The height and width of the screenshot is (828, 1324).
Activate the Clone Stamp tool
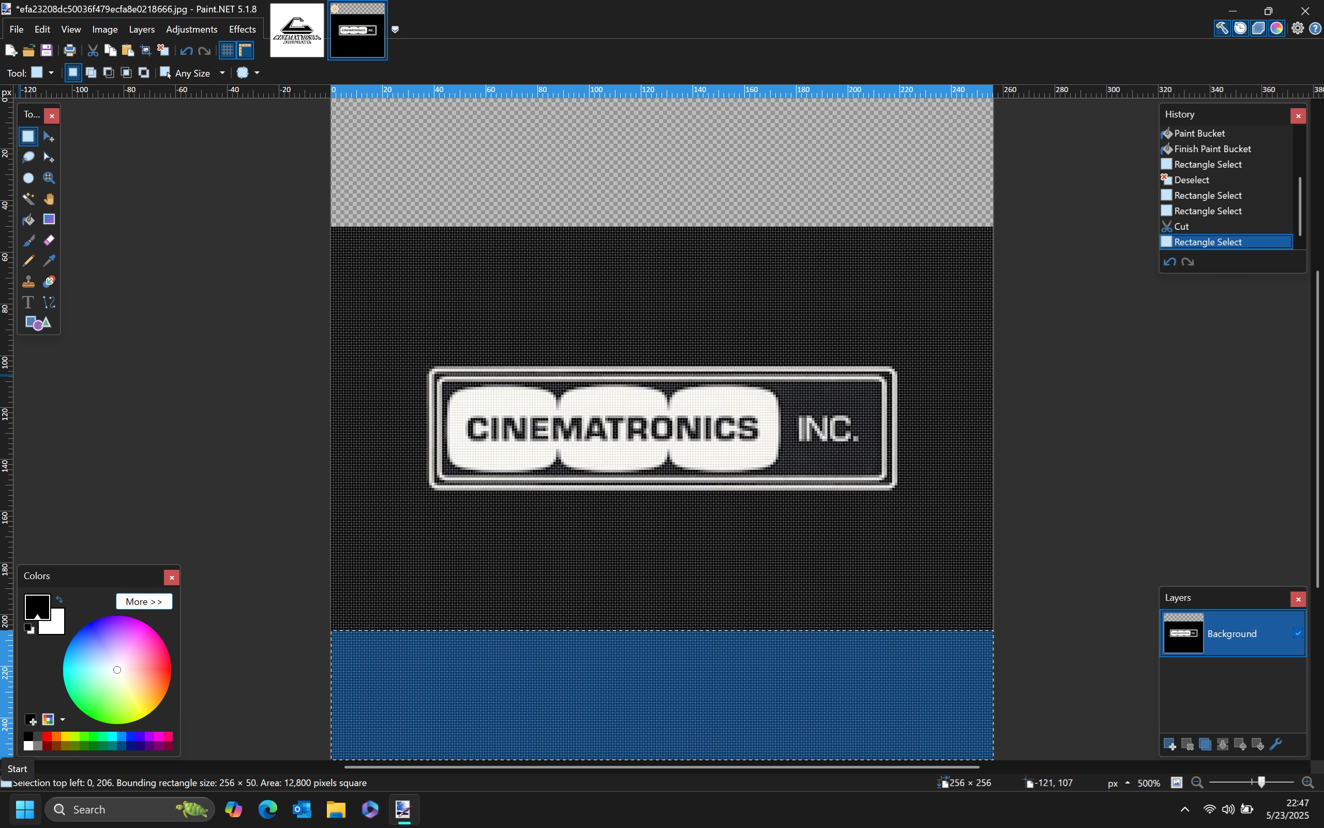(x=28, y=282)
